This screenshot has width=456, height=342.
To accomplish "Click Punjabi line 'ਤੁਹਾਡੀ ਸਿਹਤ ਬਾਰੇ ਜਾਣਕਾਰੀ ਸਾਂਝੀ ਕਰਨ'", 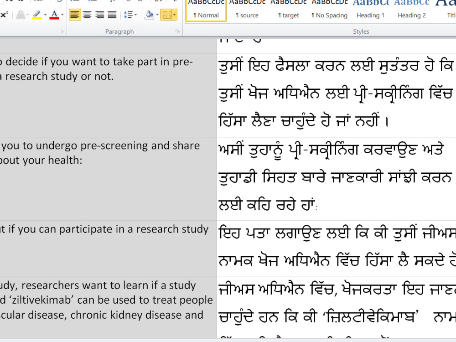I will click(335, 177).
